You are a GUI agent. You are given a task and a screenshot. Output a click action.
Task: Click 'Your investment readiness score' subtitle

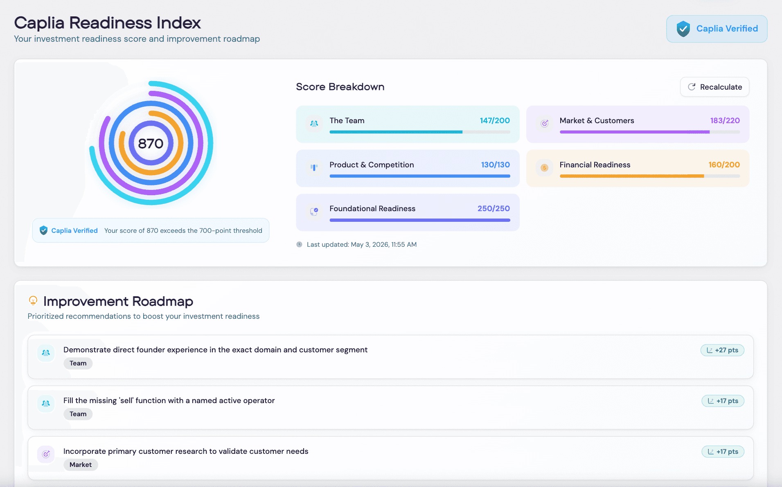[137, 39]
